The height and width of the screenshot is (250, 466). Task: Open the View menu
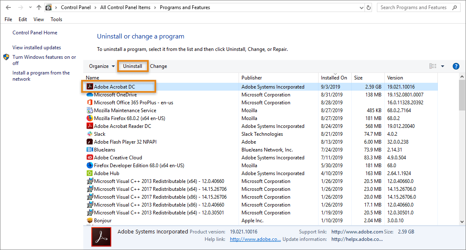[x=38, y=19]
